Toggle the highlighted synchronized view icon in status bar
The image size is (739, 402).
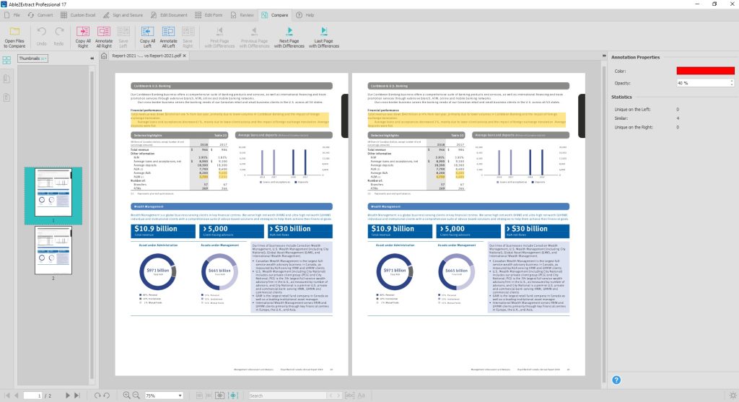tap(233, 396)
